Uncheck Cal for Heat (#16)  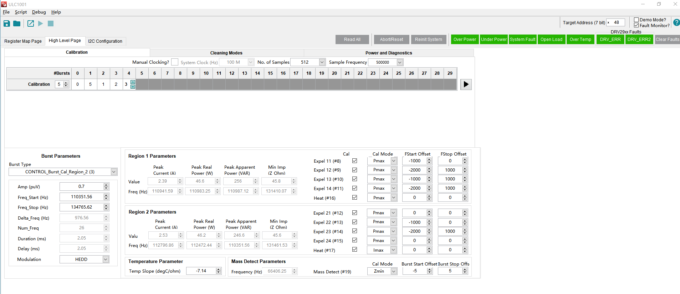[x=354, y=198]
